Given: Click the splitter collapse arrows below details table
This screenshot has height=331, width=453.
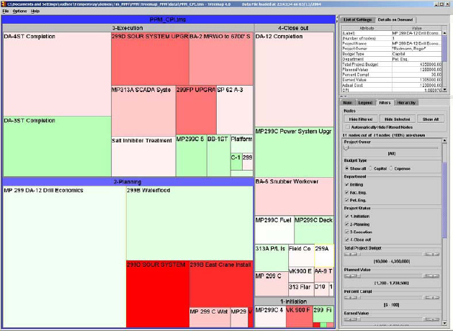Looking at the screenshot, I should (x=344, y=96).
